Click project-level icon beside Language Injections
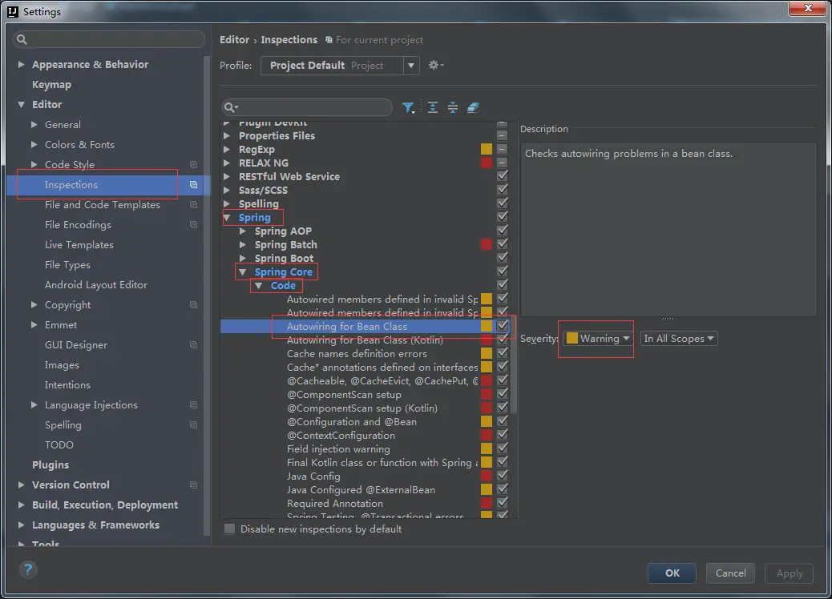The height and width of the screenshot is (599, 832). coord(194,405)
